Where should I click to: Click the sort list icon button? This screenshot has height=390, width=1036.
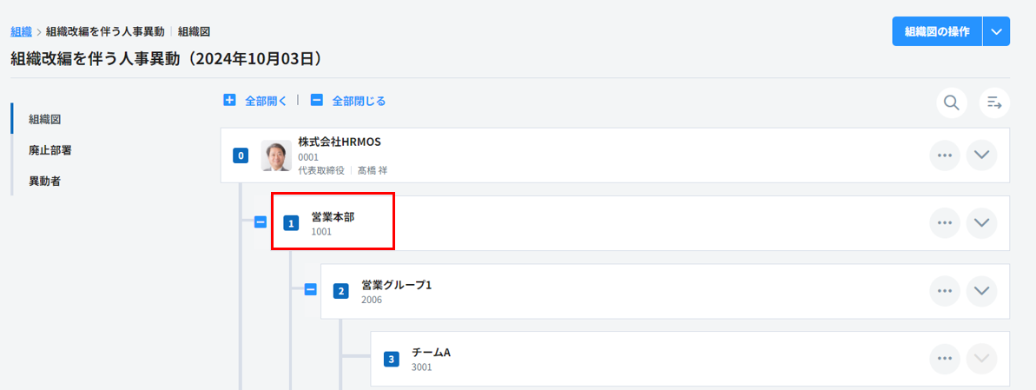[x=994, y=103]
